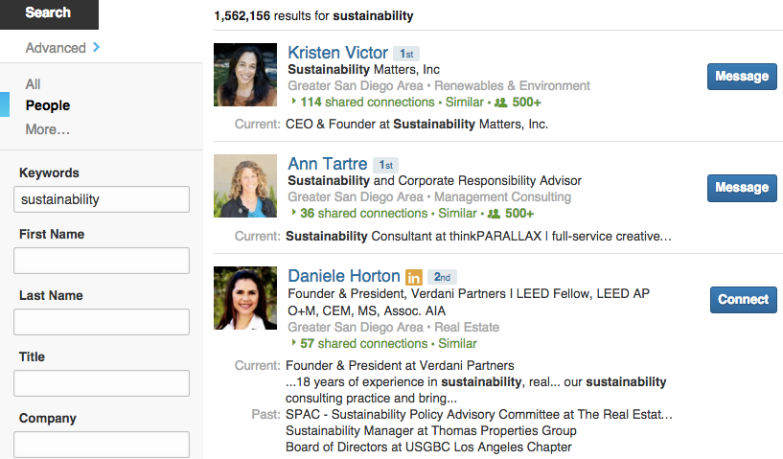Click the 500+ connections icon for Kristen Victor
Image resolution: width=783 pixels, height=459 pixels.
[501, 103]
